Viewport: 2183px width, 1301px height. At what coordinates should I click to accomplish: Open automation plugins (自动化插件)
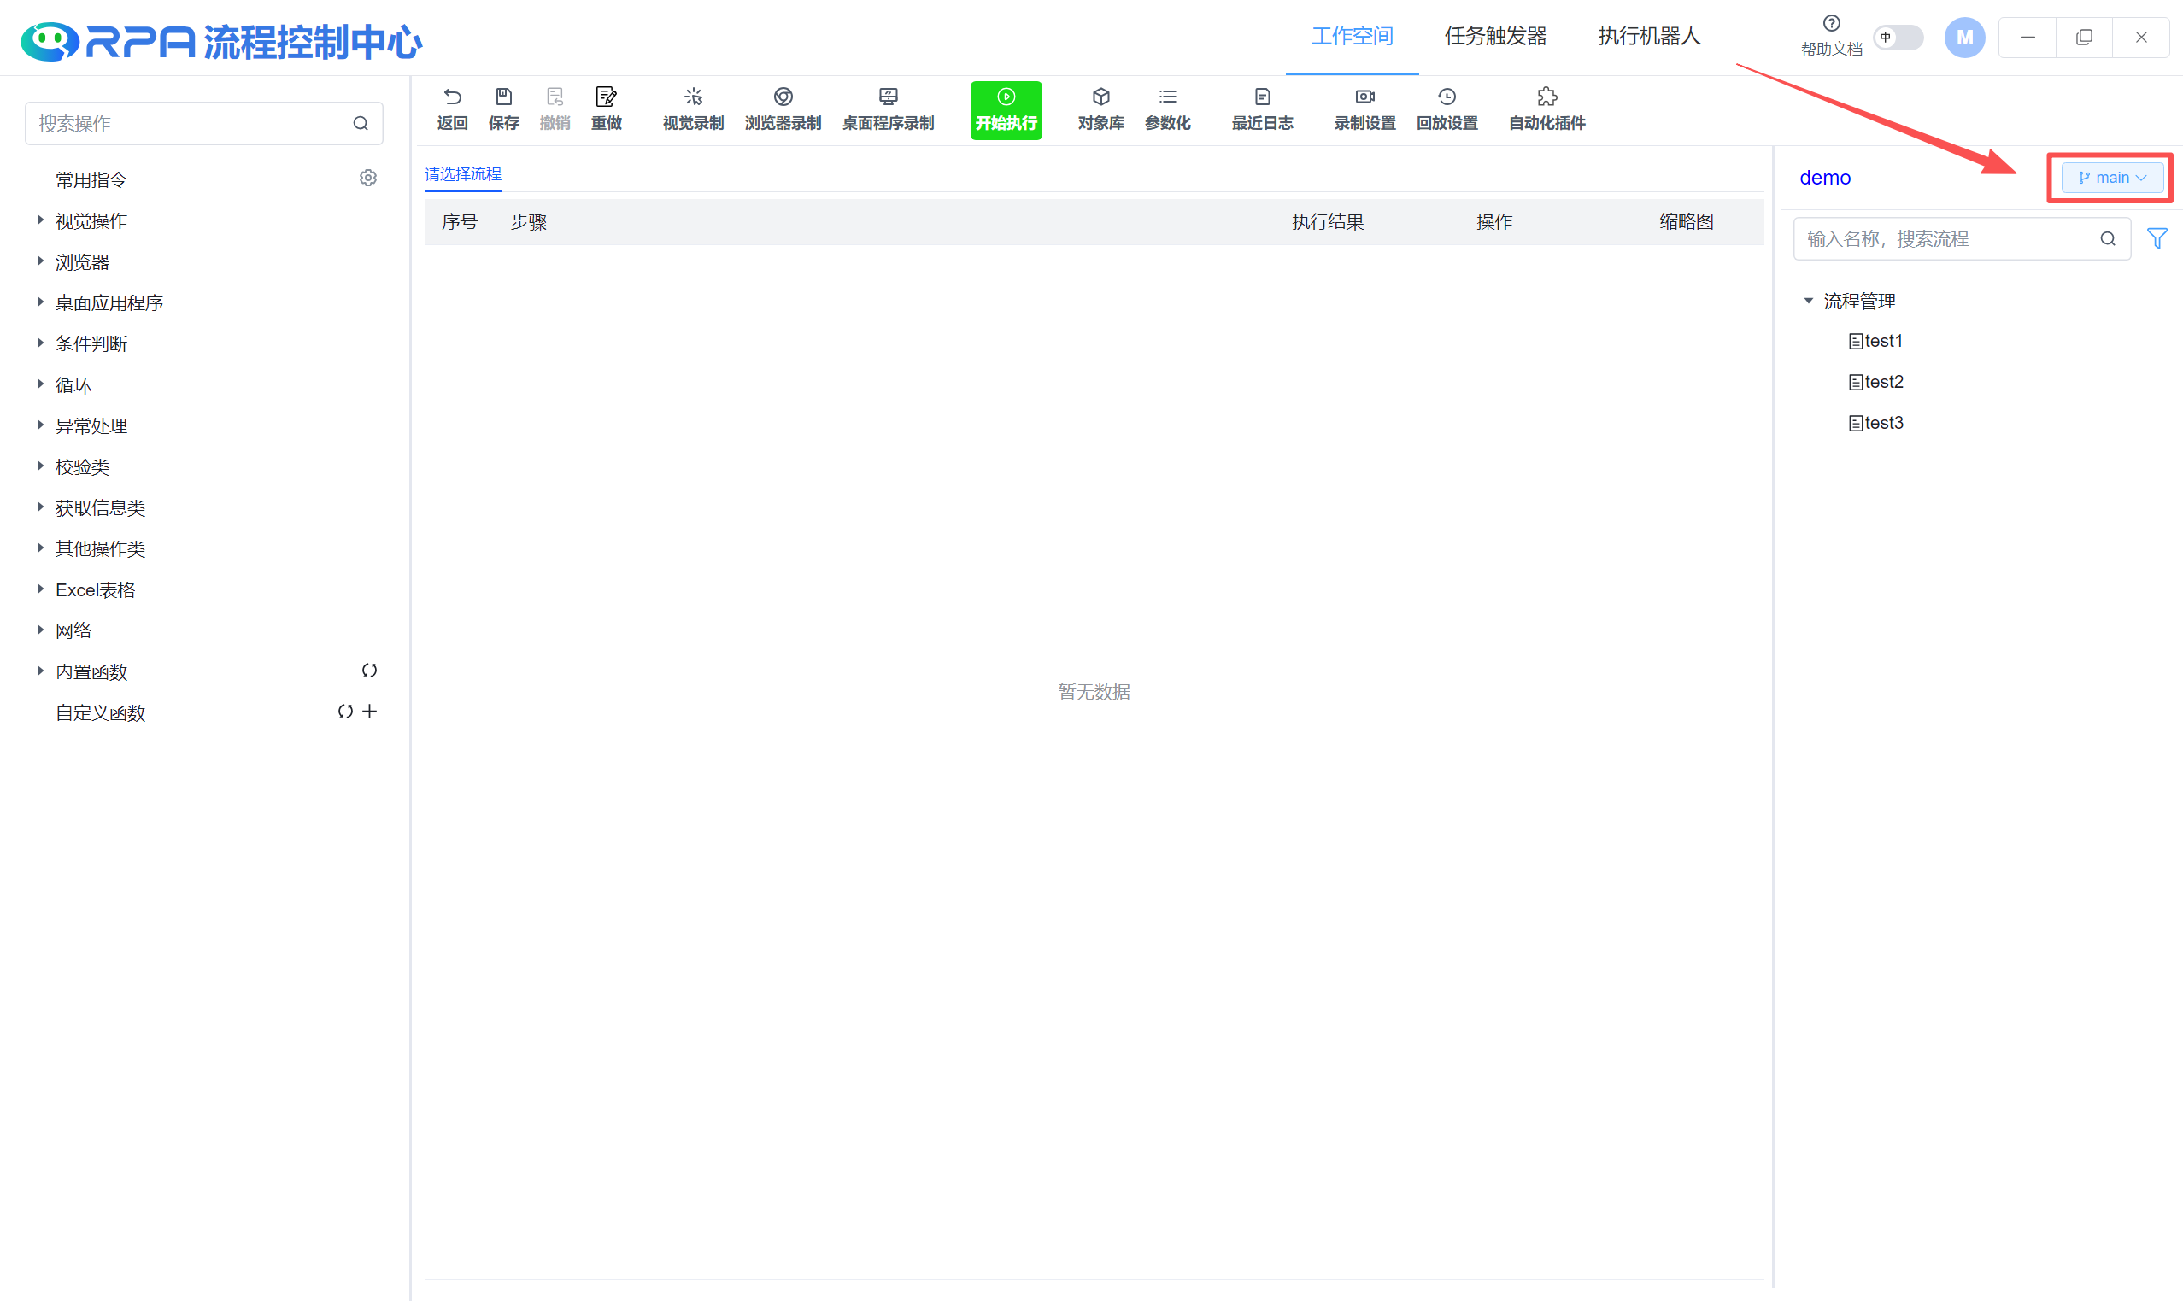(x=1546, y=108)
